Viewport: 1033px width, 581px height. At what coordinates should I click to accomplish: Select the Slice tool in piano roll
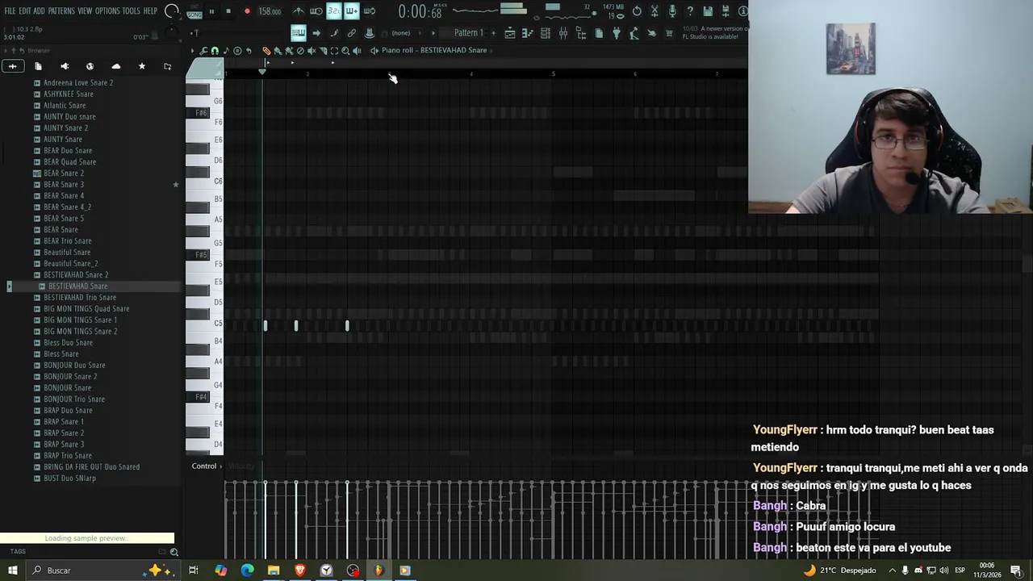tap(323, 50)
